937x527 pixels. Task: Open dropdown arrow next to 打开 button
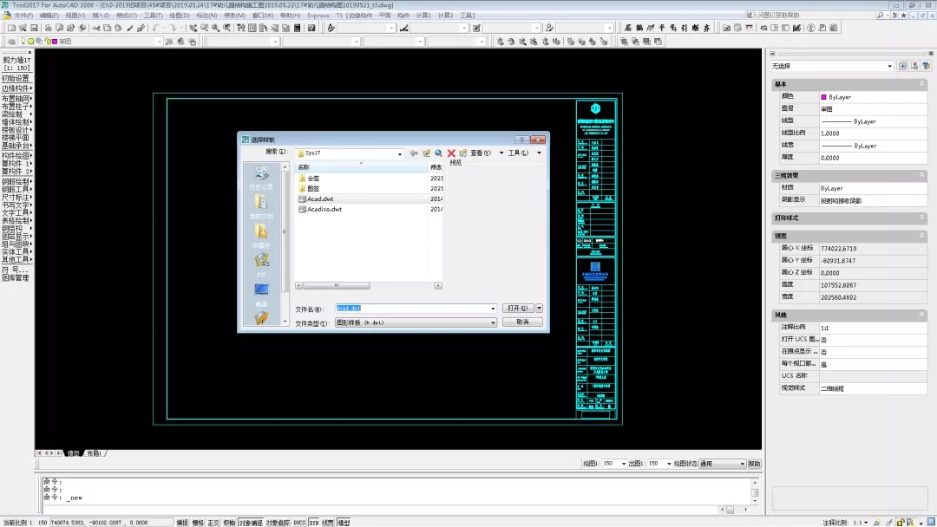pos(539,308)
